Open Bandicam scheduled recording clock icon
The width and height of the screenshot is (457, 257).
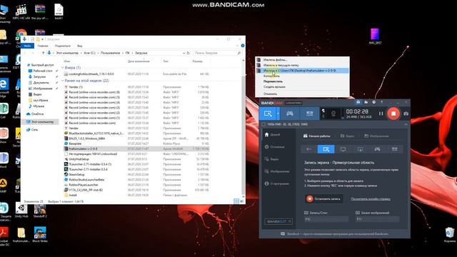click(x=373, y=102)
